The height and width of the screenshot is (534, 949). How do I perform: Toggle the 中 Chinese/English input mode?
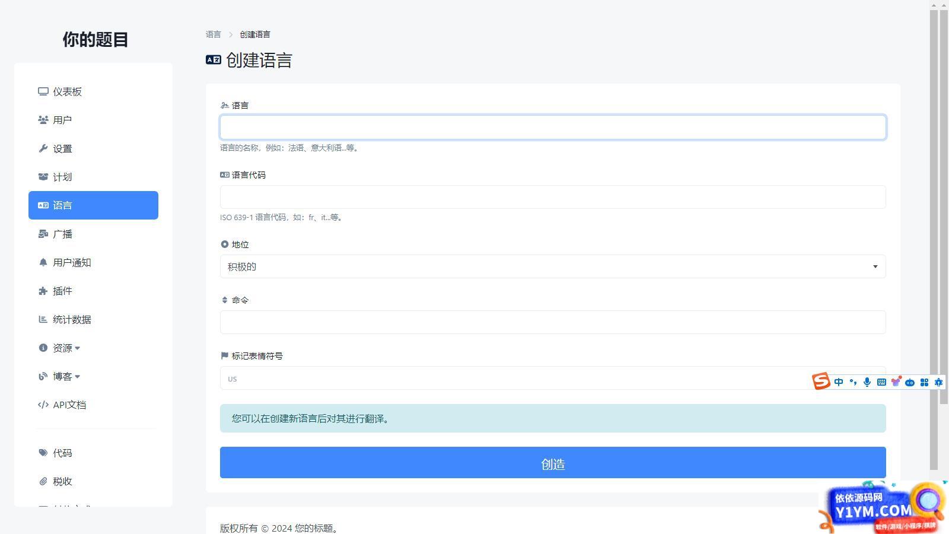coord(839,382)
